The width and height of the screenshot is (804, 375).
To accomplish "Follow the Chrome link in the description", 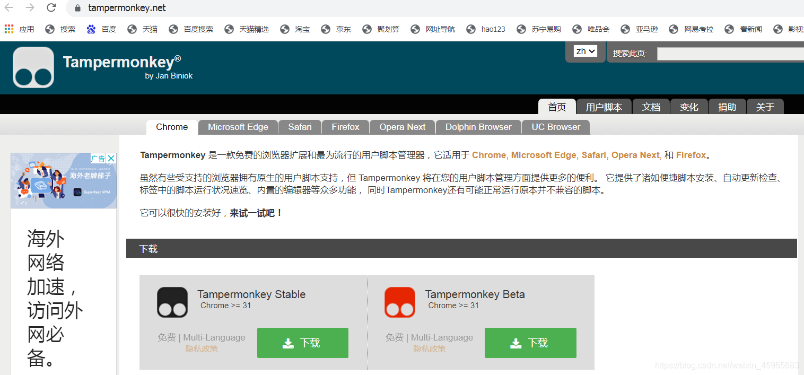I will coord(489,155).
